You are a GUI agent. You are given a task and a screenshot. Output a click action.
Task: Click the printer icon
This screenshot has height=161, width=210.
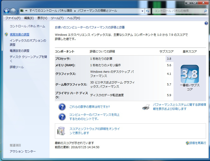point(146,107)
